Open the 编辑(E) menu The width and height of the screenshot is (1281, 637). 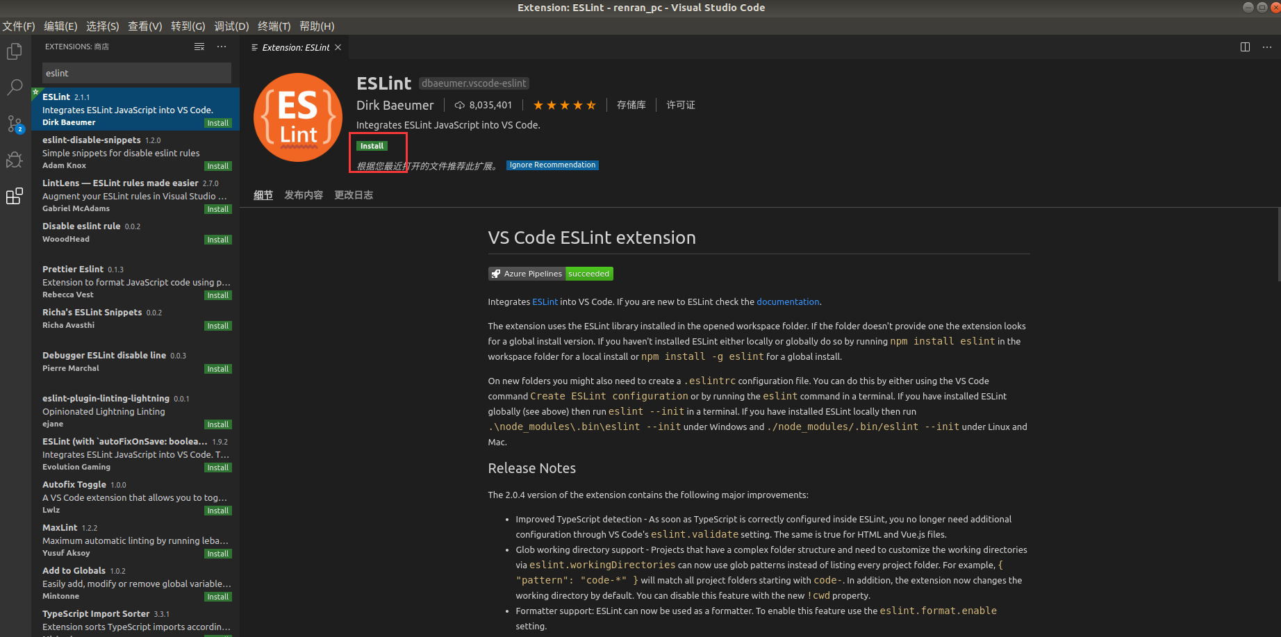pos(60,26)
